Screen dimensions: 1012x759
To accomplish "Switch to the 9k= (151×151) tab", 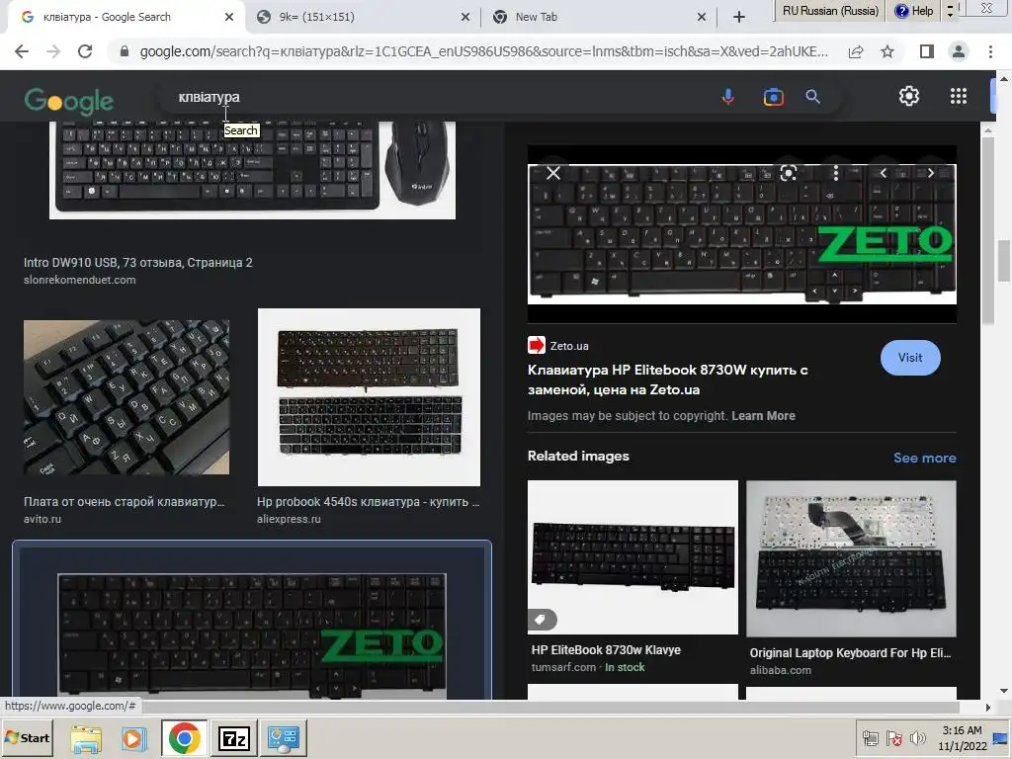I will click(x=362, y=17).
